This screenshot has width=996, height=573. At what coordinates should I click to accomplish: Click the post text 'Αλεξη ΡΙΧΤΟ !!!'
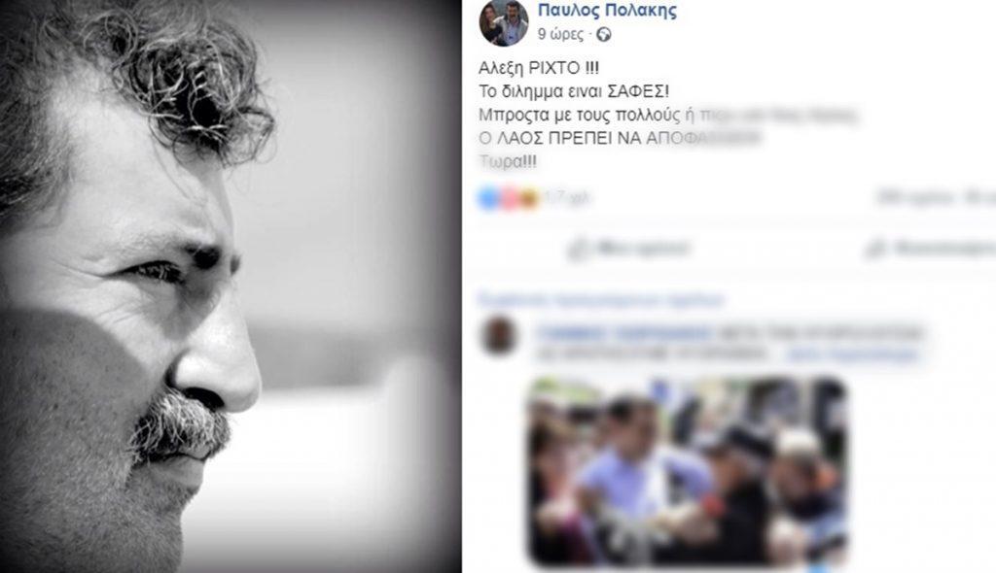[x=539, y=68]
